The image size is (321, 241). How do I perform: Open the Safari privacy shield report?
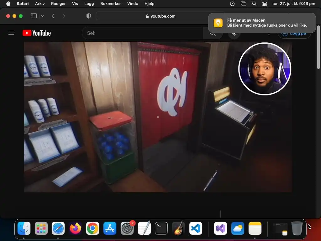[x=89, y=16]
